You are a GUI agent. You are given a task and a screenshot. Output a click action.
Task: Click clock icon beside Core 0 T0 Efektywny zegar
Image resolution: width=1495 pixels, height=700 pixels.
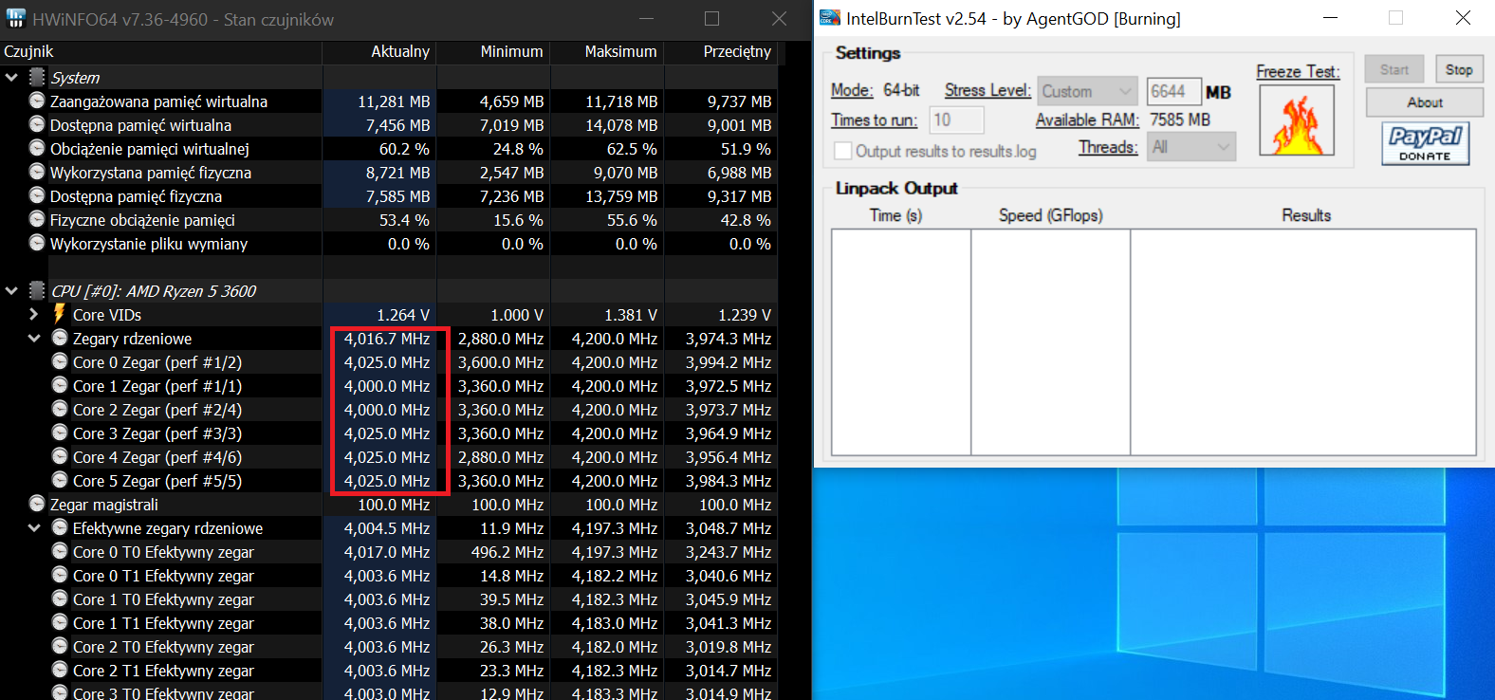pos(60,551)
